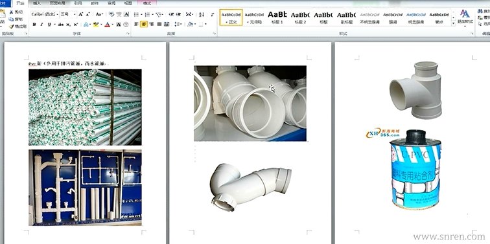Image resolution: width=490 pixels, height=244 pixels.
Task: Toggle strikethrough text button
Action: (60, 25)
